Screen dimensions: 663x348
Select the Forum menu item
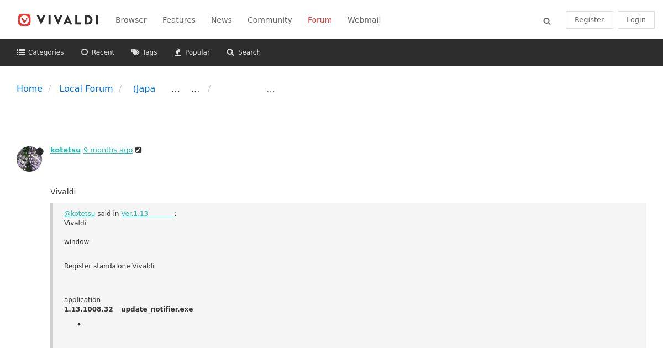tap(320, 20)
